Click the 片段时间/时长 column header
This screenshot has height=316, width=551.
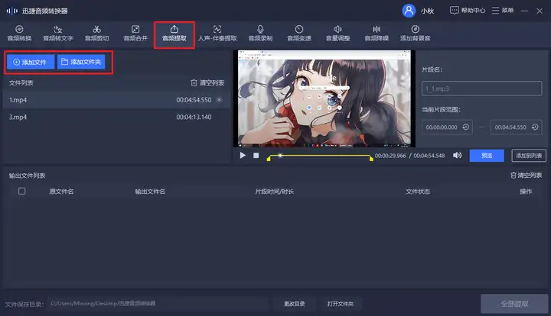click(275, 192)
